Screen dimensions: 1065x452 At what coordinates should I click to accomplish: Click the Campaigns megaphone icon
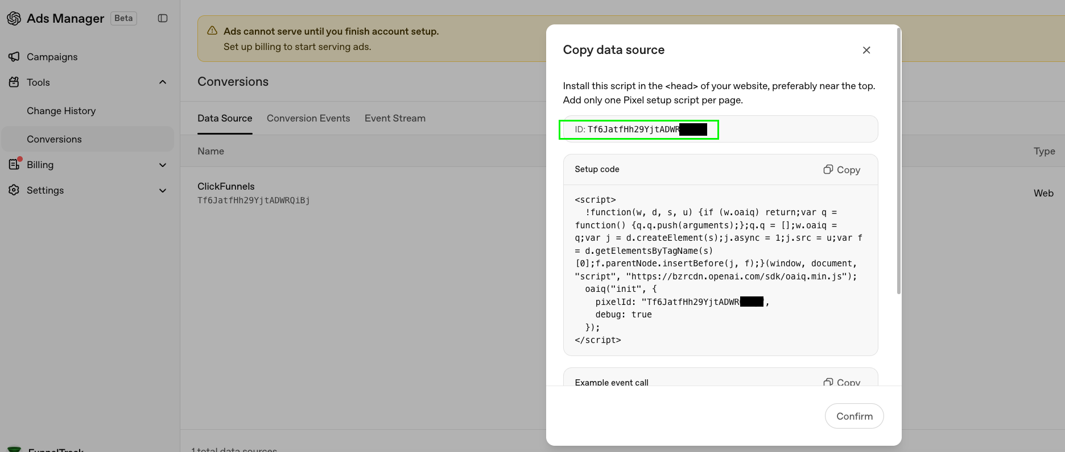coord(14,57)
